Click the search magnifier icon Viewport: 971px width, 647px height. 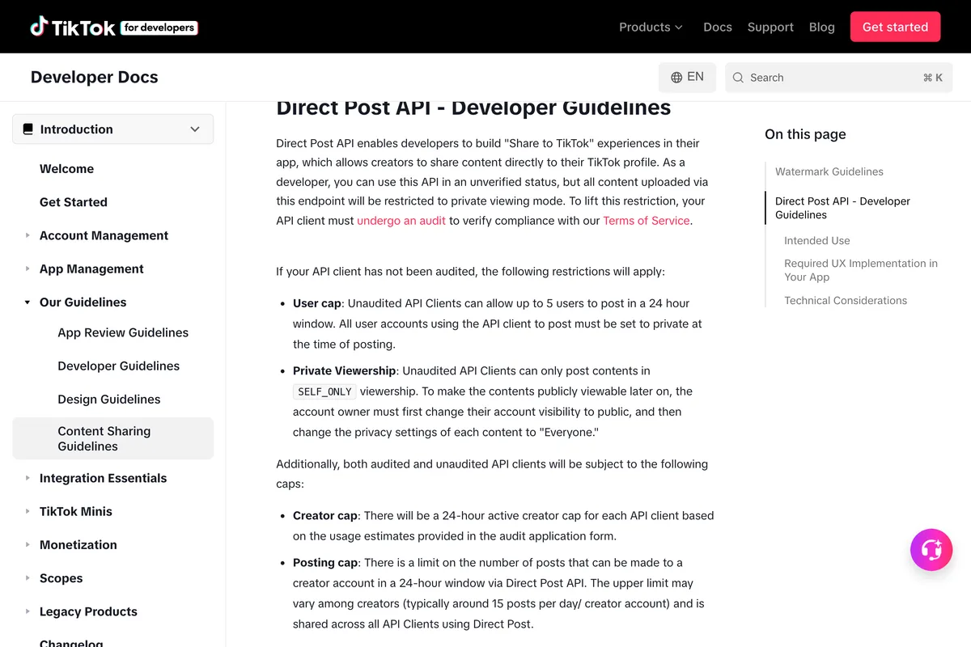tap(738, 78)
